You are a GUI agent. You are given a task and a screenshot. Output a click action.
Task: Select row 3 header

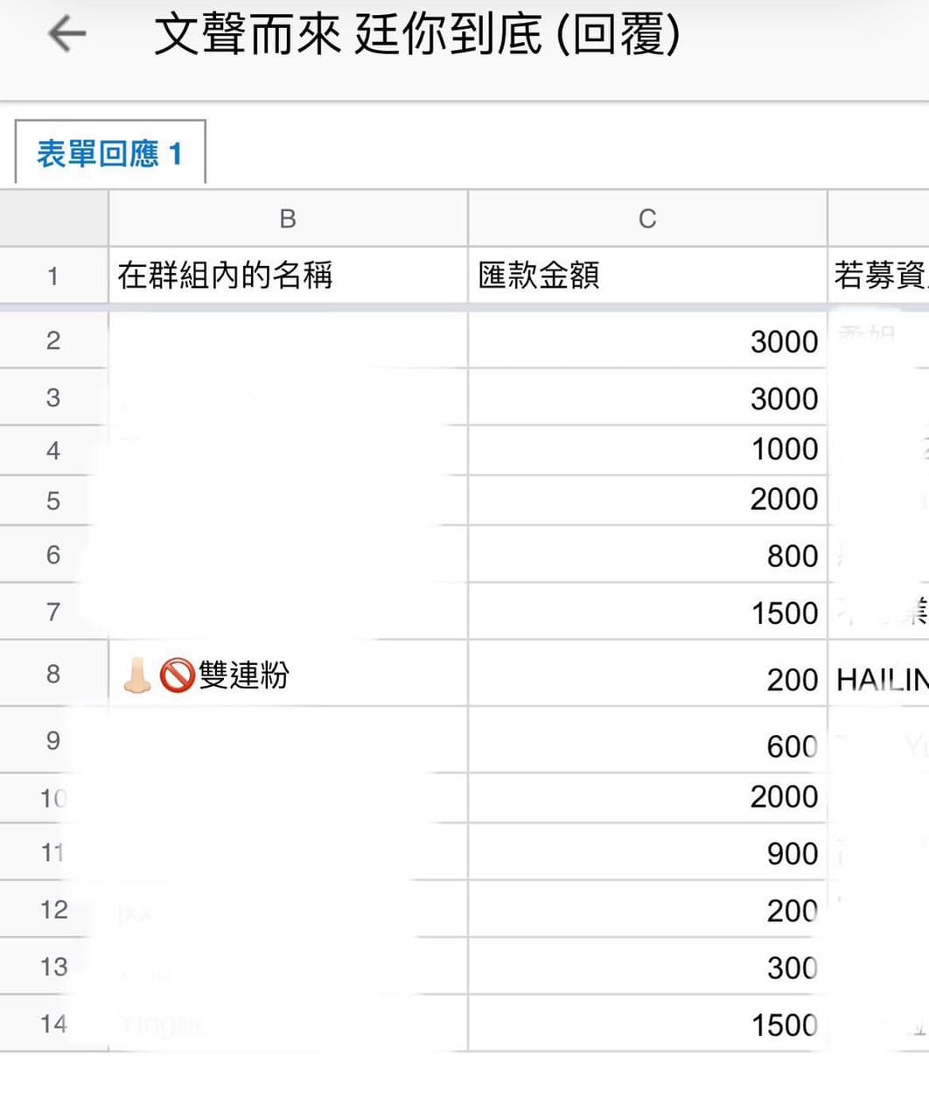[53, 397]
